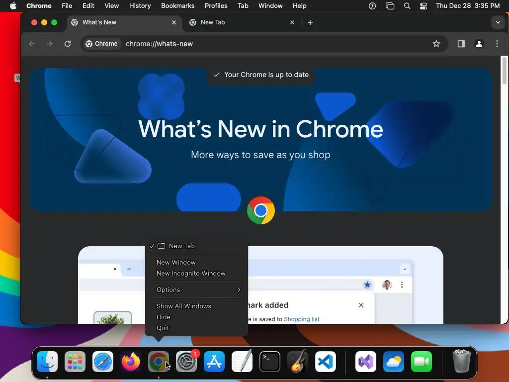This screenshot has width=509, height=382.
Task: Switch to the New Tab tab
Action: tap(242, 22)
